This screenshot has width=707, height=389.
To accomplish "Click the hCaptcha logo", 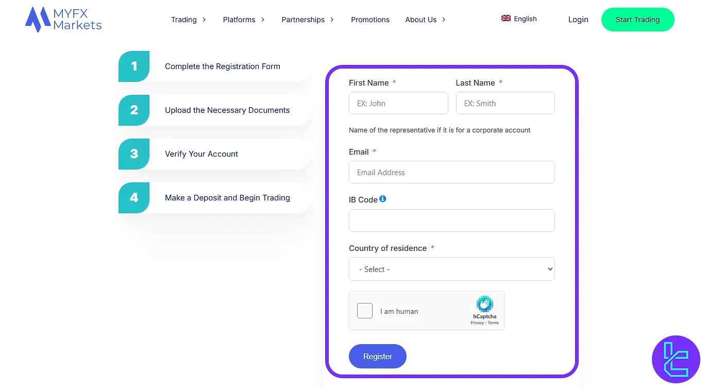I will (484, 305).
